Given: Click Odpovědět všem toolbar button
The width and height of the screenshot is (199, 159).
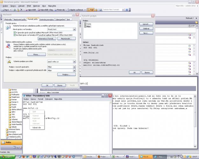Looking at the screenshot, I should (x=45, y=10).
